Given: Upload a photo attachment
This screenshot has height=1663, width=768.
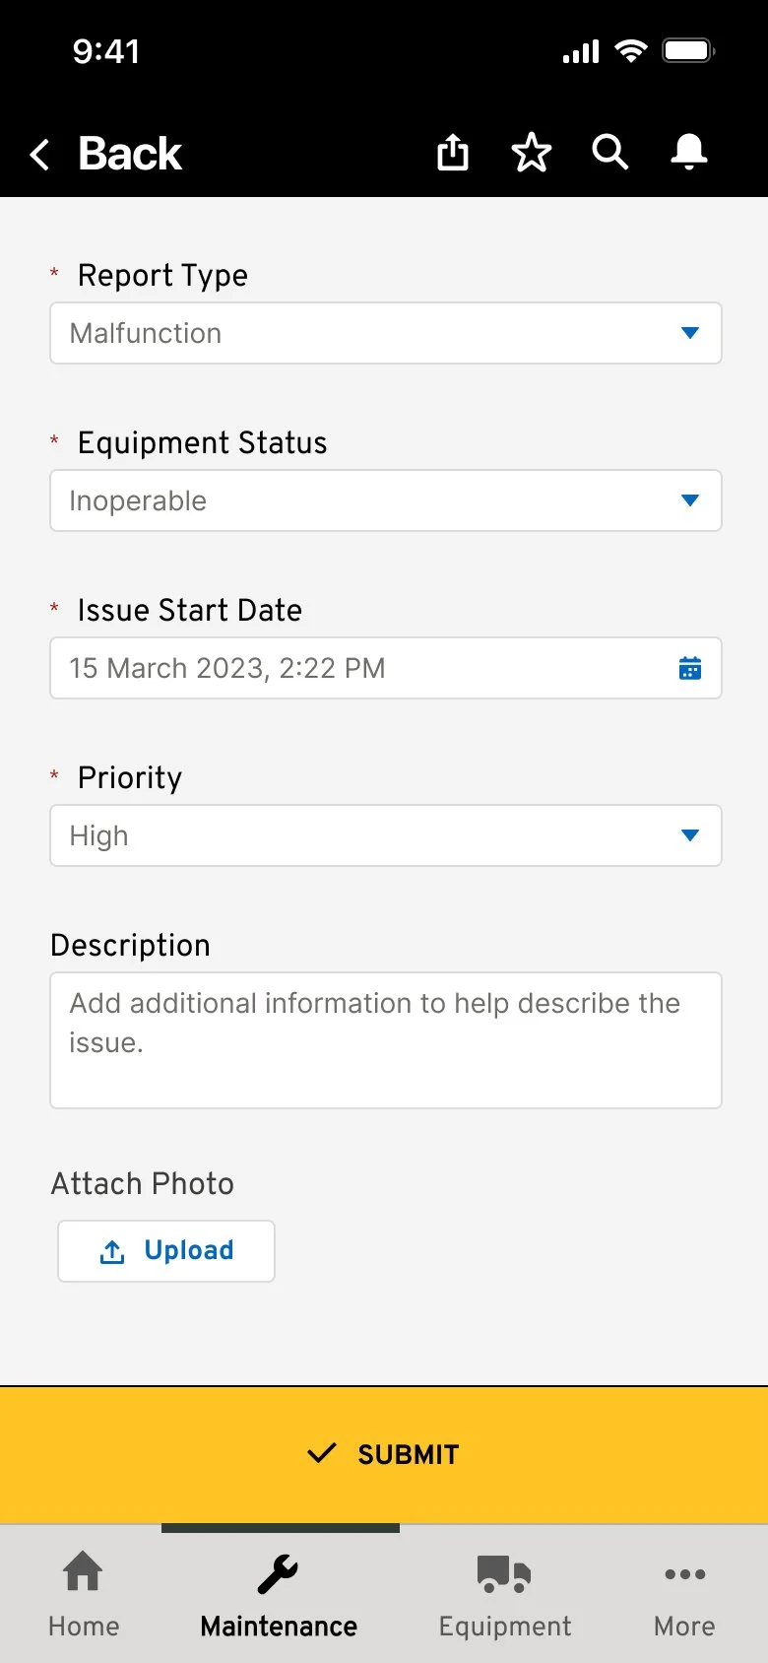Looking at the screenshot, I should pyautogui.click(x=166, y=1251).
